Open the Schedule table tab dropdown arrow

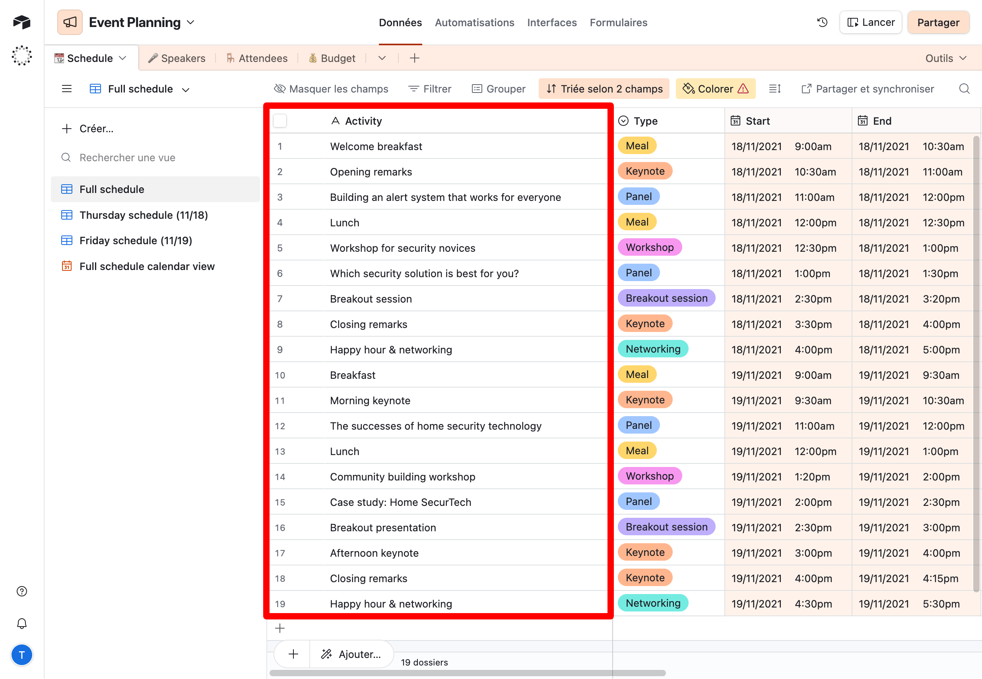pyautogui.click(x=122, y=58)
